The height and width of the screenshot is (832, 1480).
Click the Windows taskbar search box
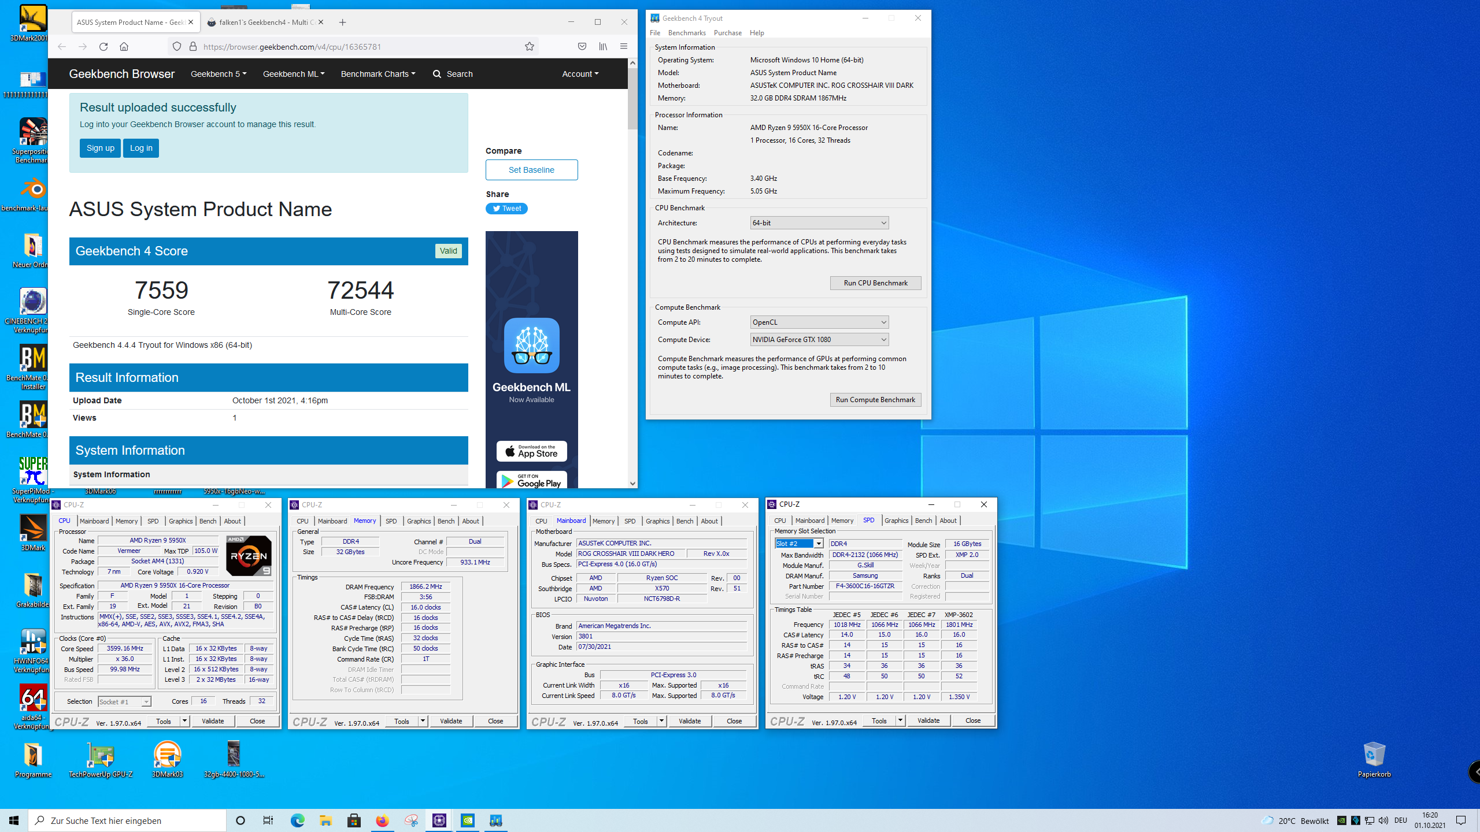click(x=127, y=820)
